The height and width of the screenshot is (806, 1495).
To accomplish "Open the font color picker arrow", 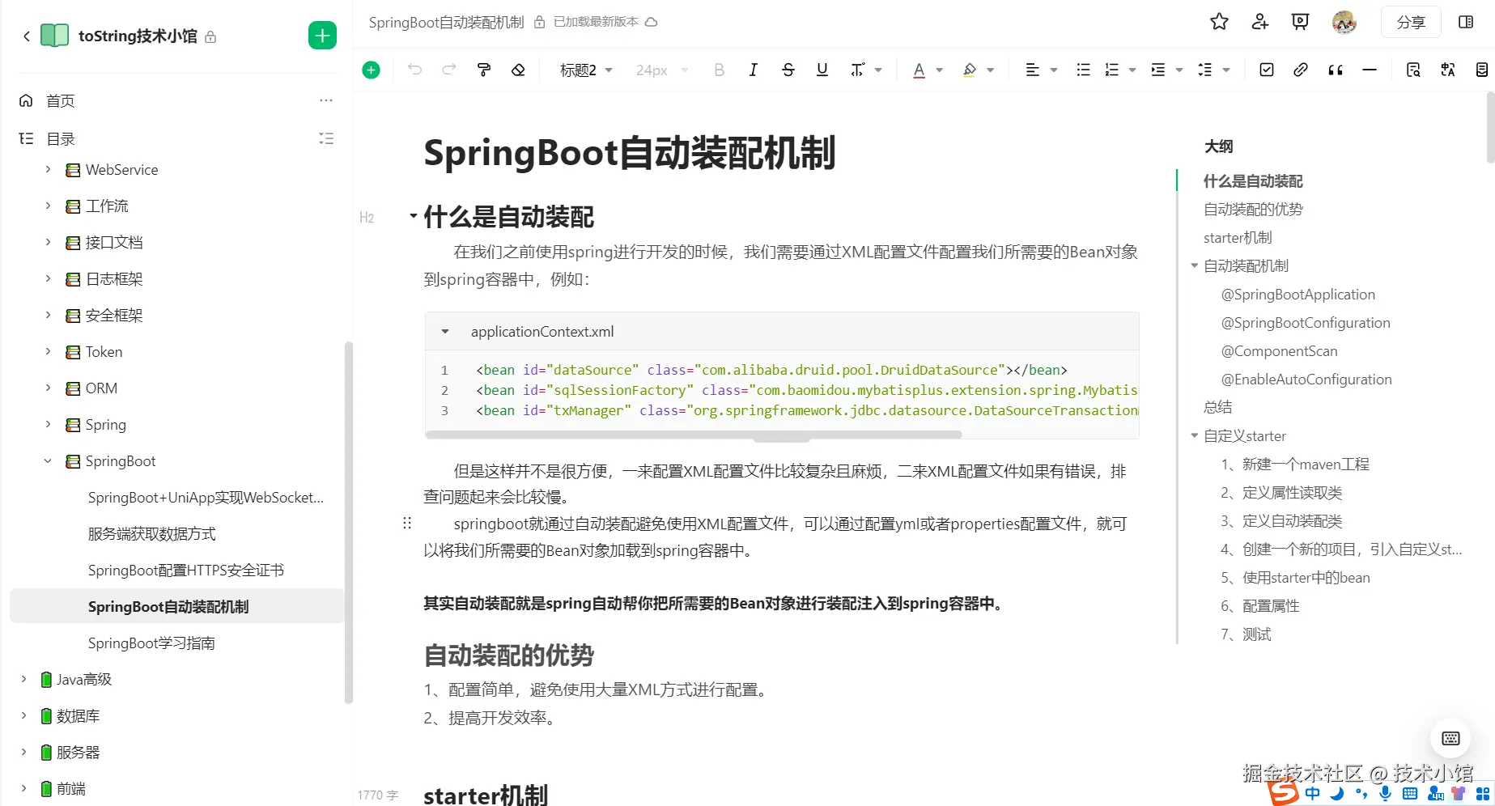I will pos(940,70).
